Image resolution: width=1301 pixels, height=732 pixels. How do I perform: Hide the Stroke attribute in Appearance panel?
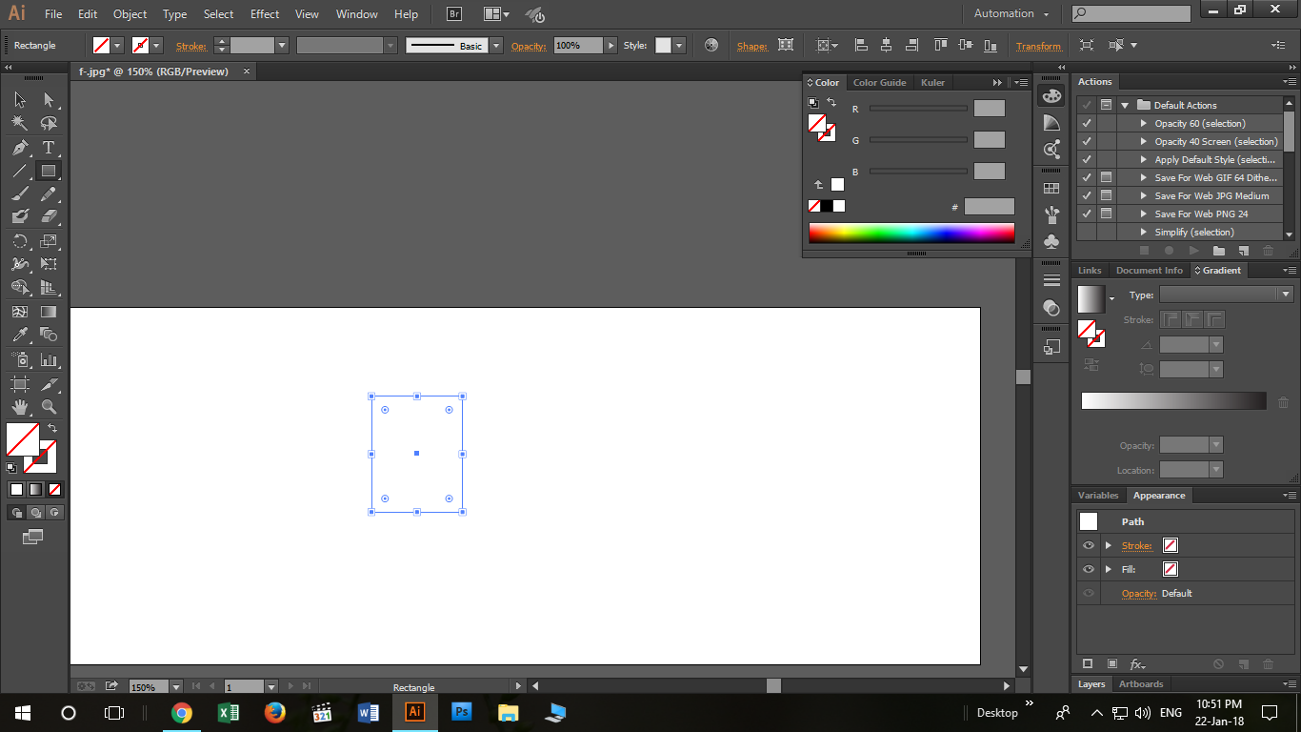[1089, 546]
